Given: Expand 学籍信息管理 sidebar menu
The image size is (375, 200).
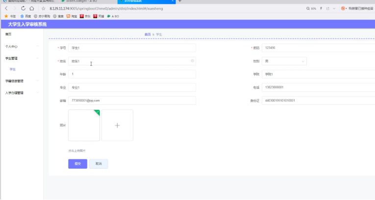Looking at the screenshot, I should (22, 81).
